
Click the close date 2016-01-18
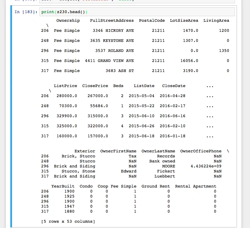[172, 136]
